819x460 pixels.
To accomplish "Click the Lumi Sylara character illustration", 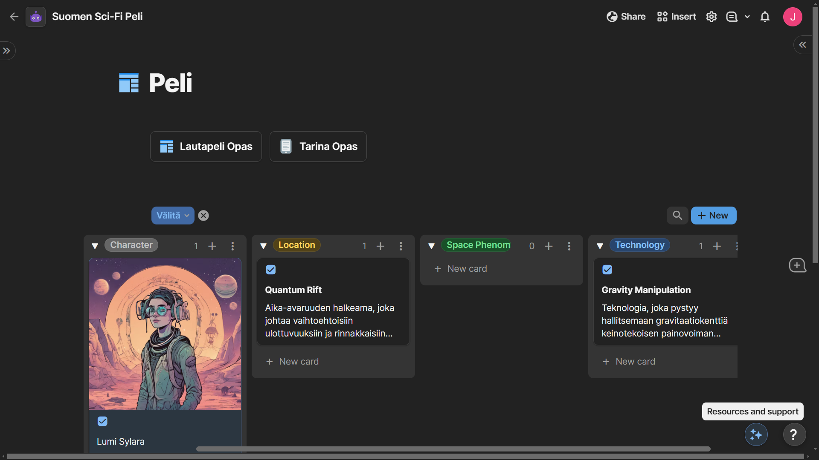I will pos(165,334).
